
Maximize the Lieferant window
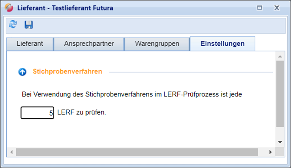click(x=260, y=7)
